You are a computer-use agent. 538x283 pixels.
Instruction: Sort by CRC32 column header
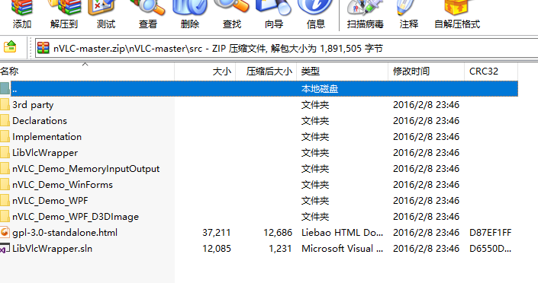pyautogui.click(x=491, y=72)
